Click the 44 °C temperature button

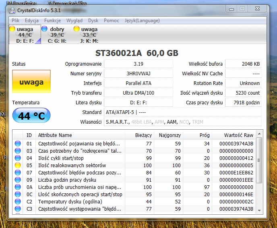pos(31,116)
